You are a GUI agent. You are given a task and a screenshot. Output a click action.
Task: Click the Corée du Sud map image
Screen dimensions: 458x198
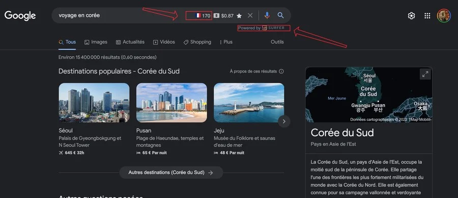(368, 95)
